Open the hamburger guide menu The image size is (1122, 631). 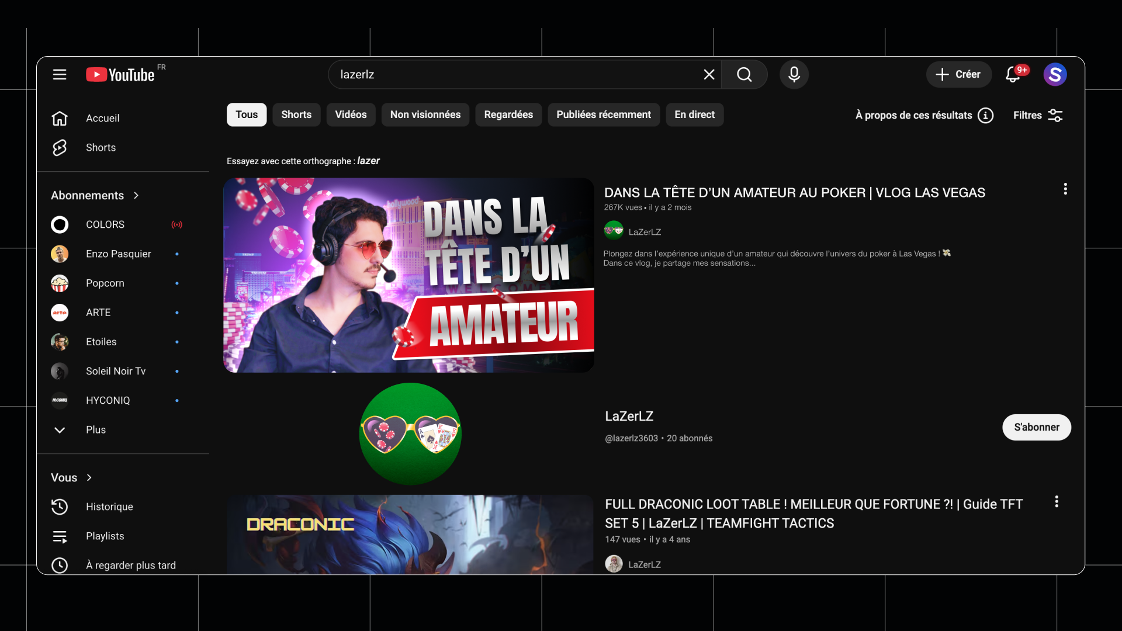tap(60, 74)
